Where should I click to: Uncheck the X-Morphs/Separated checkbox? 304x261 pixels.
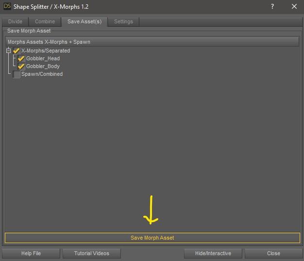[17, 51]
